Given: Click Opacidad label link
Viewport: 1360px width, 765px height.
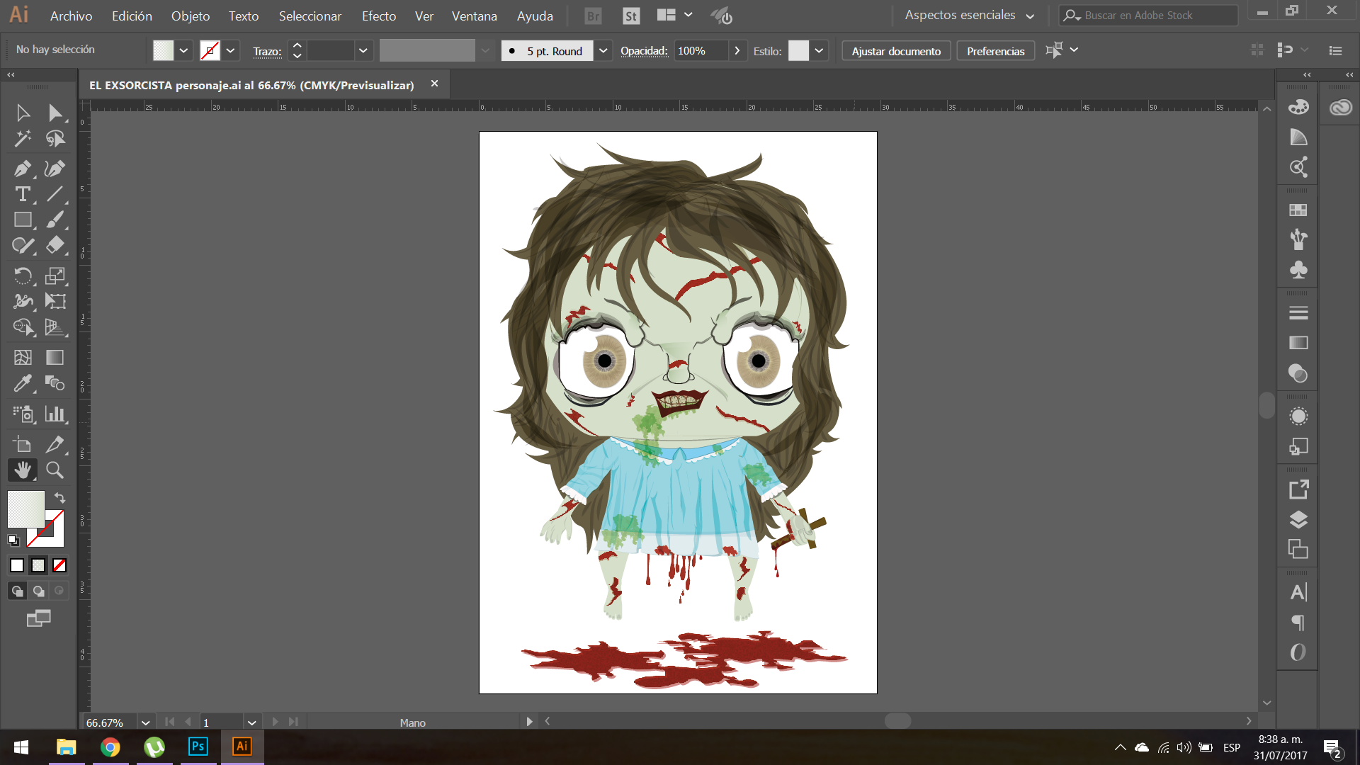Looking at the screenshot, I should tap(644, 51).
